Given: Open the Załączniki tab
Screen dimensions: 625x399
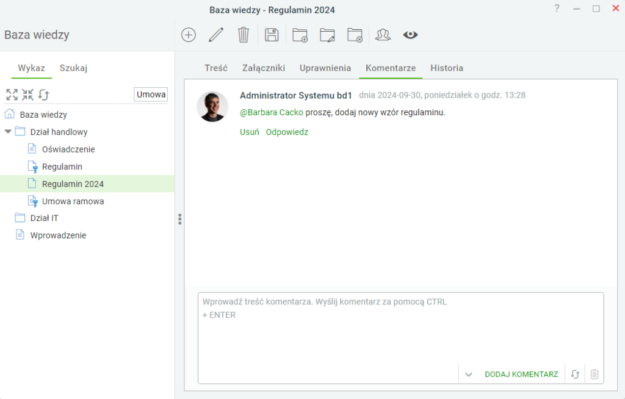Looking at the screenshot, I should pos(264,68).
